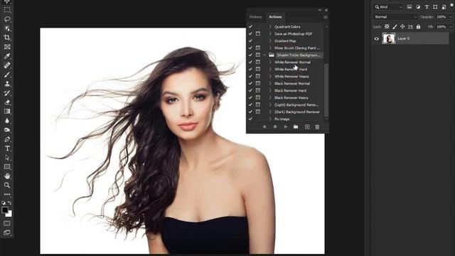The width and height of the screenshot is (455, 256).
Task: Hide Layer 0 with eye icon
Action: (x=376, y=38)
